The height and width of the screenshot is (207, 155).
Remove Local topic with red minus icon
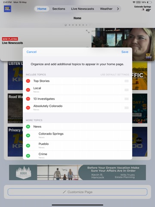pyautogui.click(x=28, y=90)
